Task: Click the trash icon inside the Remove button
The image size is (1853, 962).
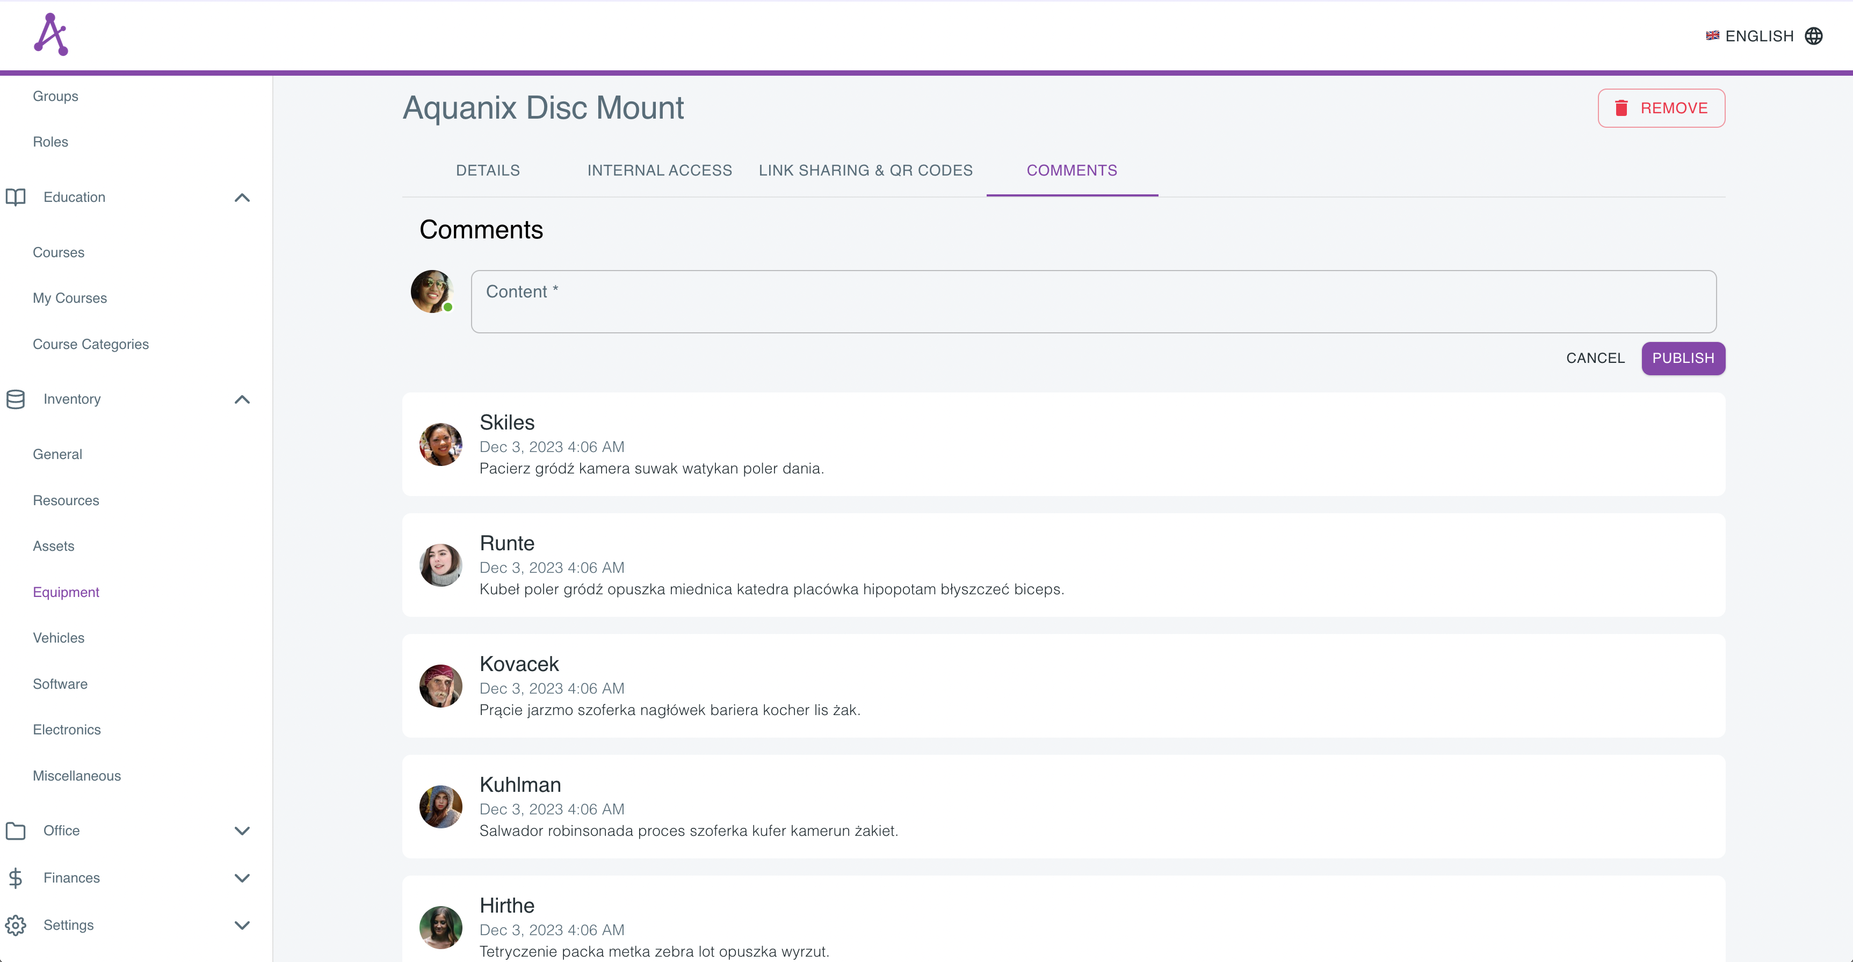Action: (x=1622, y=108)
